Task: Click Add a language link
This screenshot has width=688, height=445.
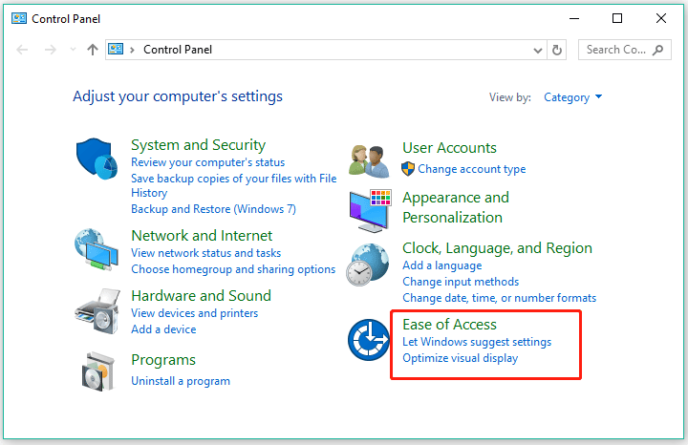Action: click(x=442, y=265)
